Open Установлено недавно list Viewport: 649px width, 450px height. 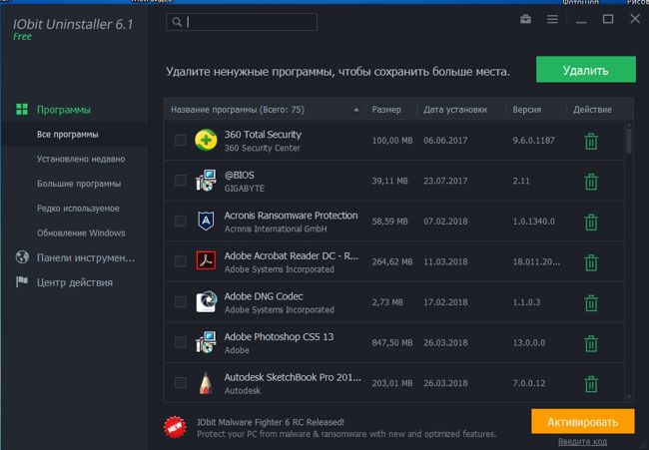pos(81,159)
